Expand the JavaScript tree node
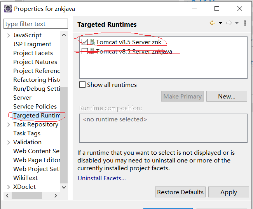The image size is (253, 209). tap(9, 35)
